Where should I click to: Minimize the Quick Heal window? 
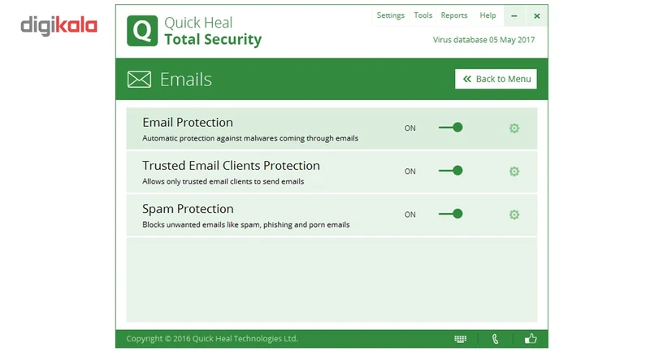[x=514, y=16]
